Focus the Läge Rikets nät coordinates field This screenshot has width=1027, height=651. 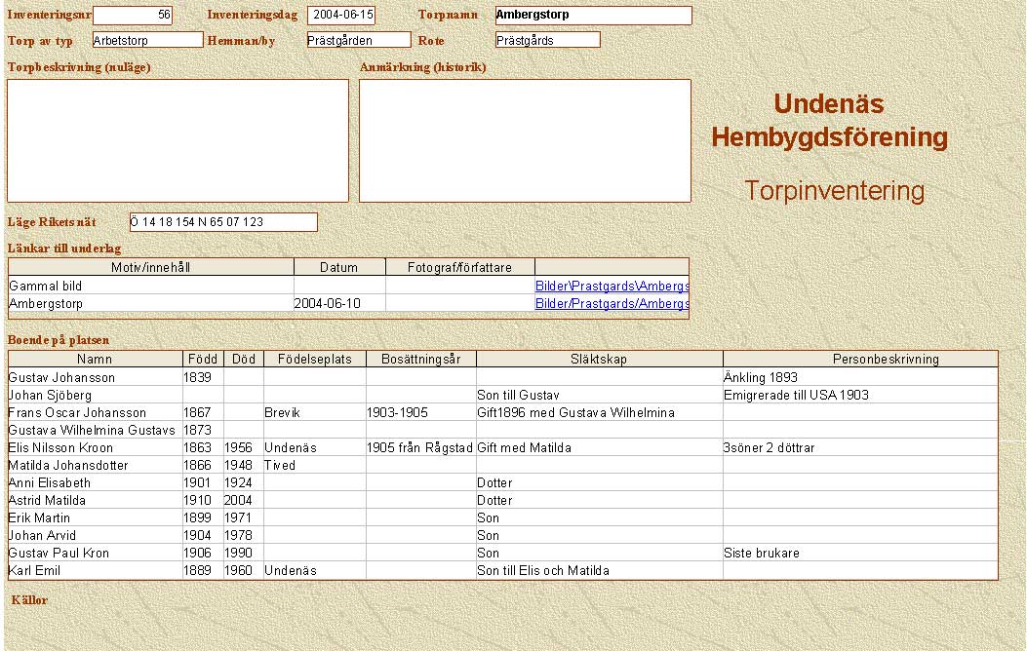click(223, 222)
